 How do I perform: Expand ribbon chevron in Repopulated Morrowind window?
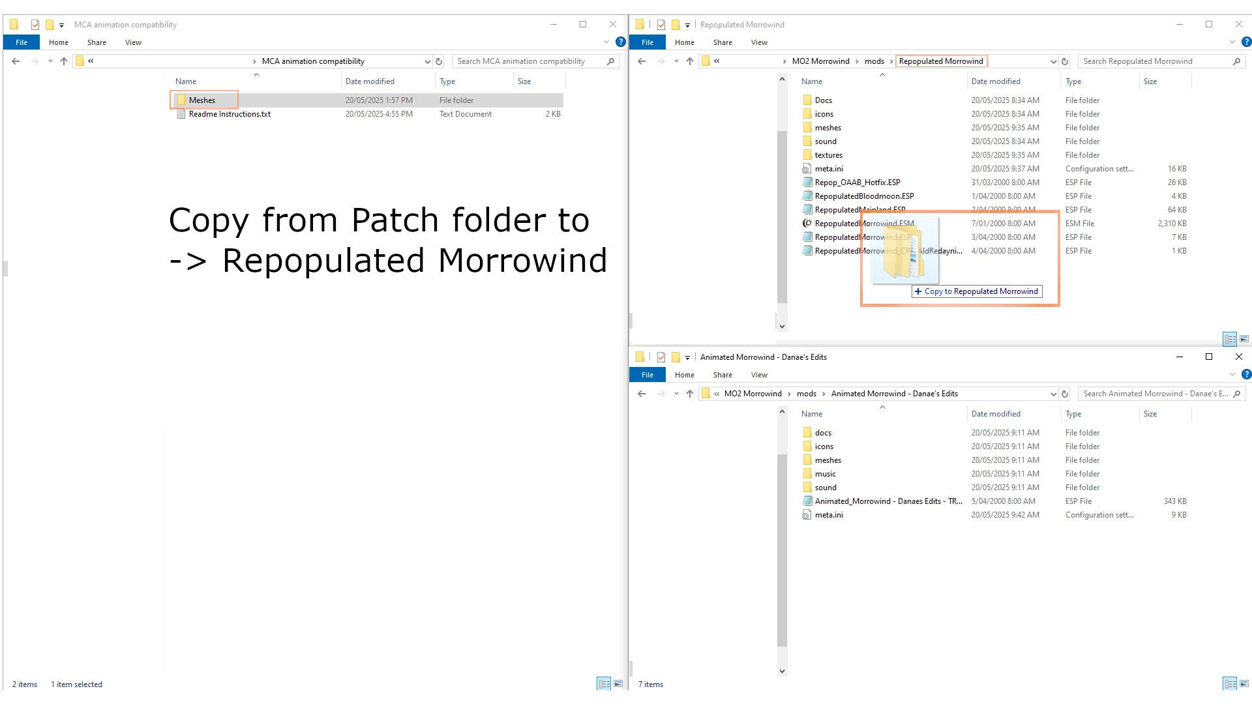coord(1232,42)
